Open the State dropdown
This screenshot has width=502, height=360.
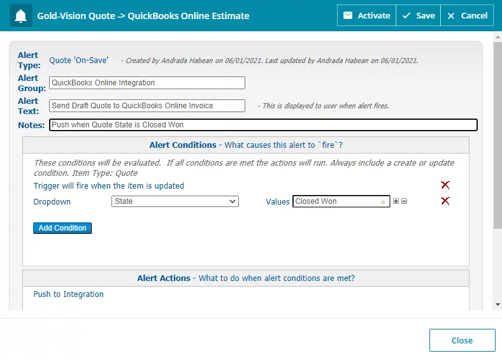tap(175, 201)
